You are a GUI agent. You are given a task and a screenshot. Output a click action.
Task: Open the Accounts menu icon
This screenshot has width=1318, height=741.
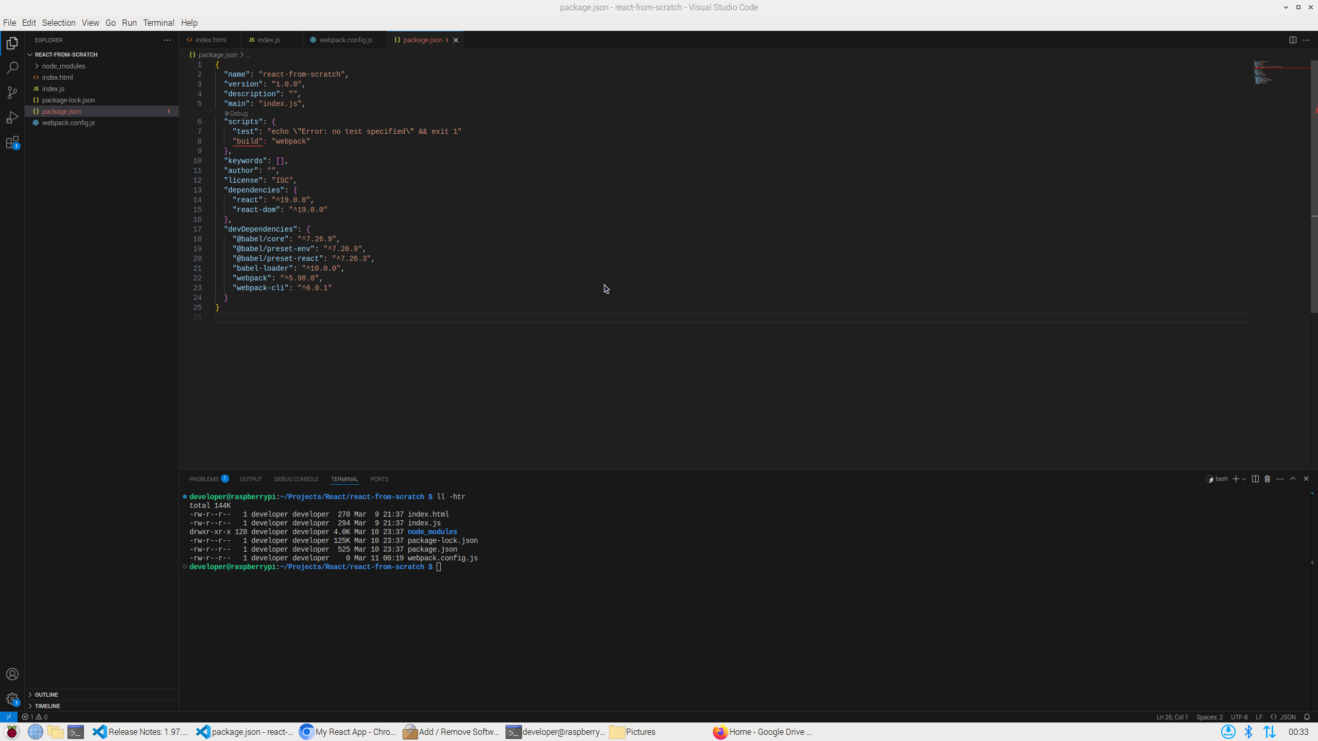(x=12, y=674)
